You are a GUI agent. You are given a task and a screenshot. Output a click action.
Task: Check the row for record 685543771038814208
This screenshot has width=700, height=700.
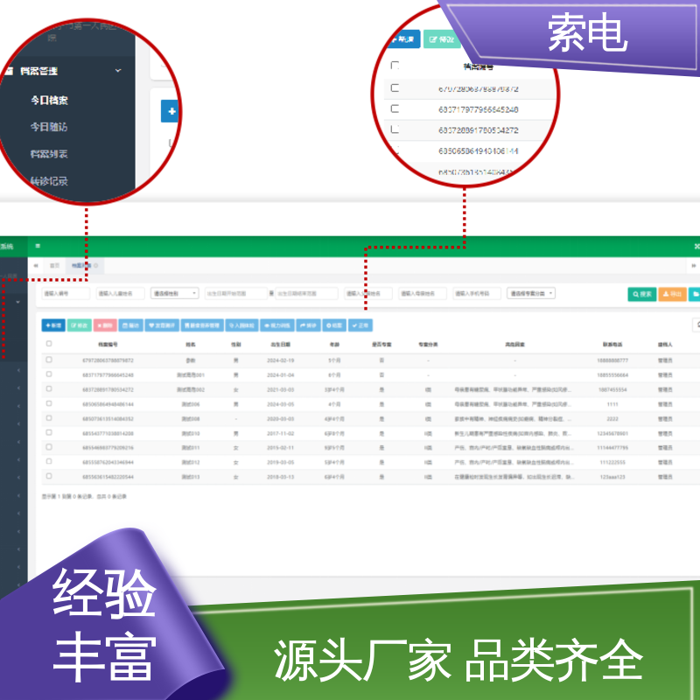(x=49, y=432)
